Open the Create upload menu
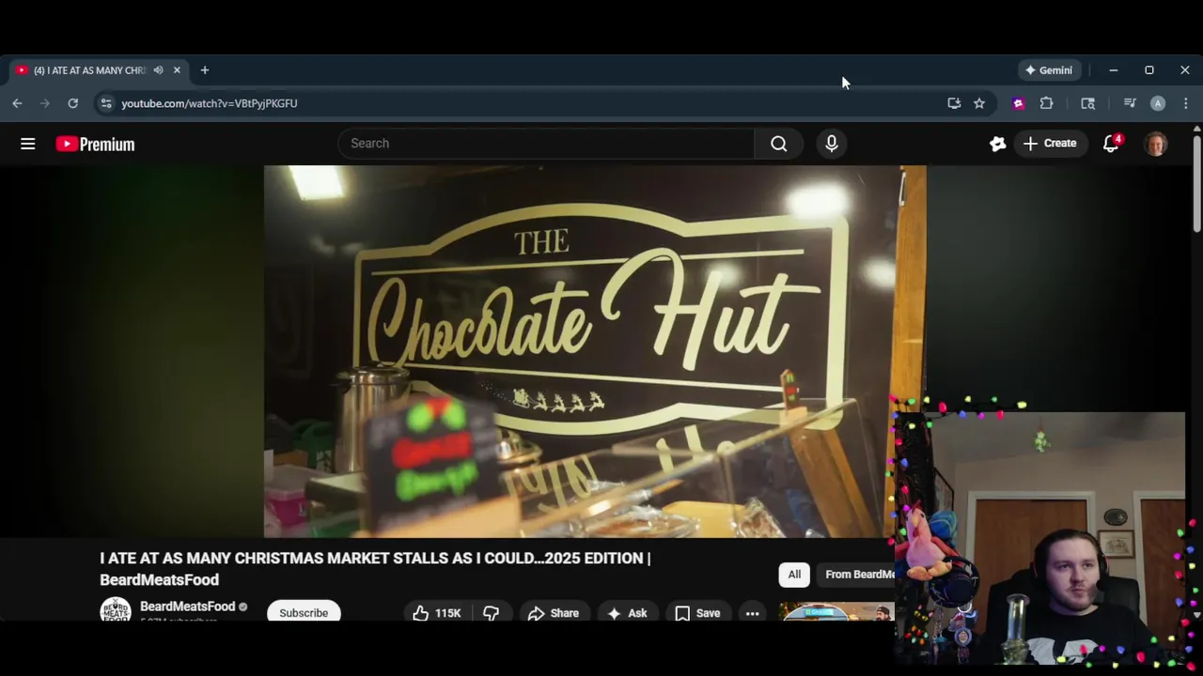Screen dimensions: 1203x676 point(1050,144)
